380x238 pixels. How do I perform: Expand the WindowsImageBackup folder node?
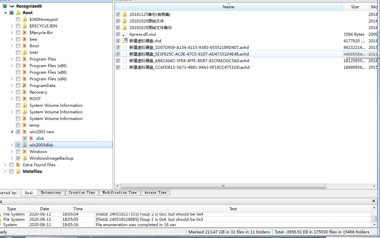point(12,158)
